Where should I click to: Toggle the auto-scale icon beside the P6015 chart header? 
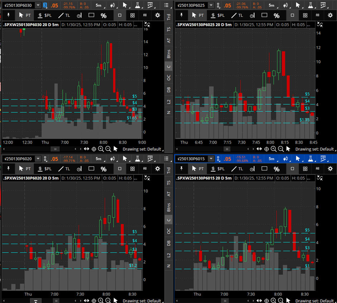point(320,178)
